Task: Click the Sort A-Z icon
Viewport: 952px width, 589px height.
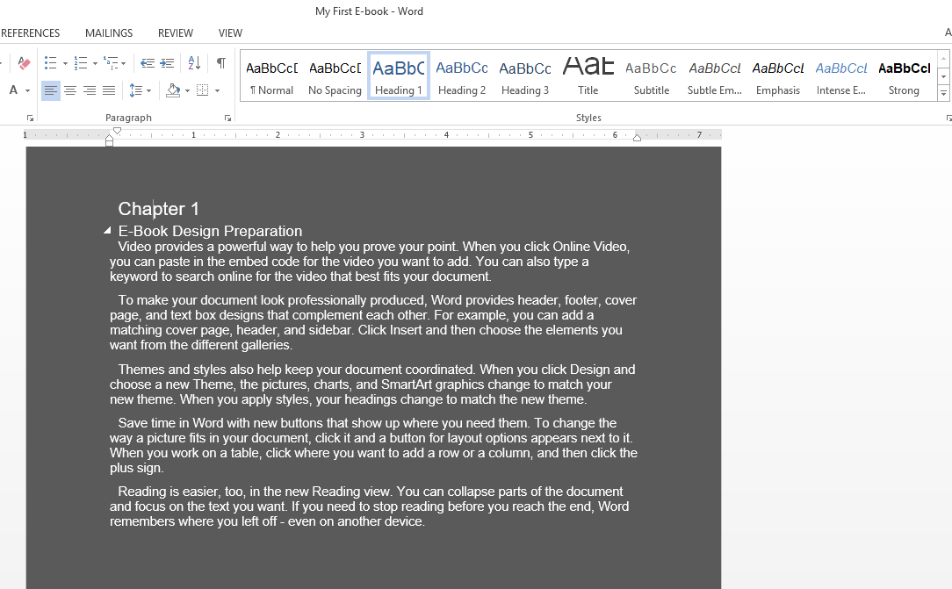Action: pyautogui.click(x=194, y=63)
